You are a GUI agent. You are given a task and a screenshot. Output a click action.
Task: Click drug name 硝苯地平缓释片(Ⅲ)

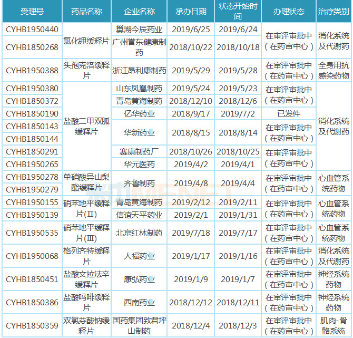[86, 233]
